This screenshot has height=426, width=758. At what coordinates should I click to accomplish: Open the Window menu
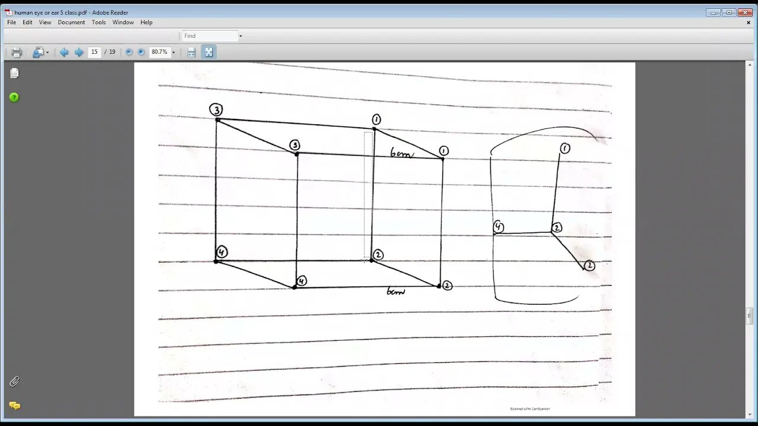123,22
